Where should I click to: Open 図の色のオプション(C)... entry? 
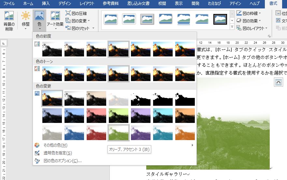pyautogui.click(x=115, y=161)
